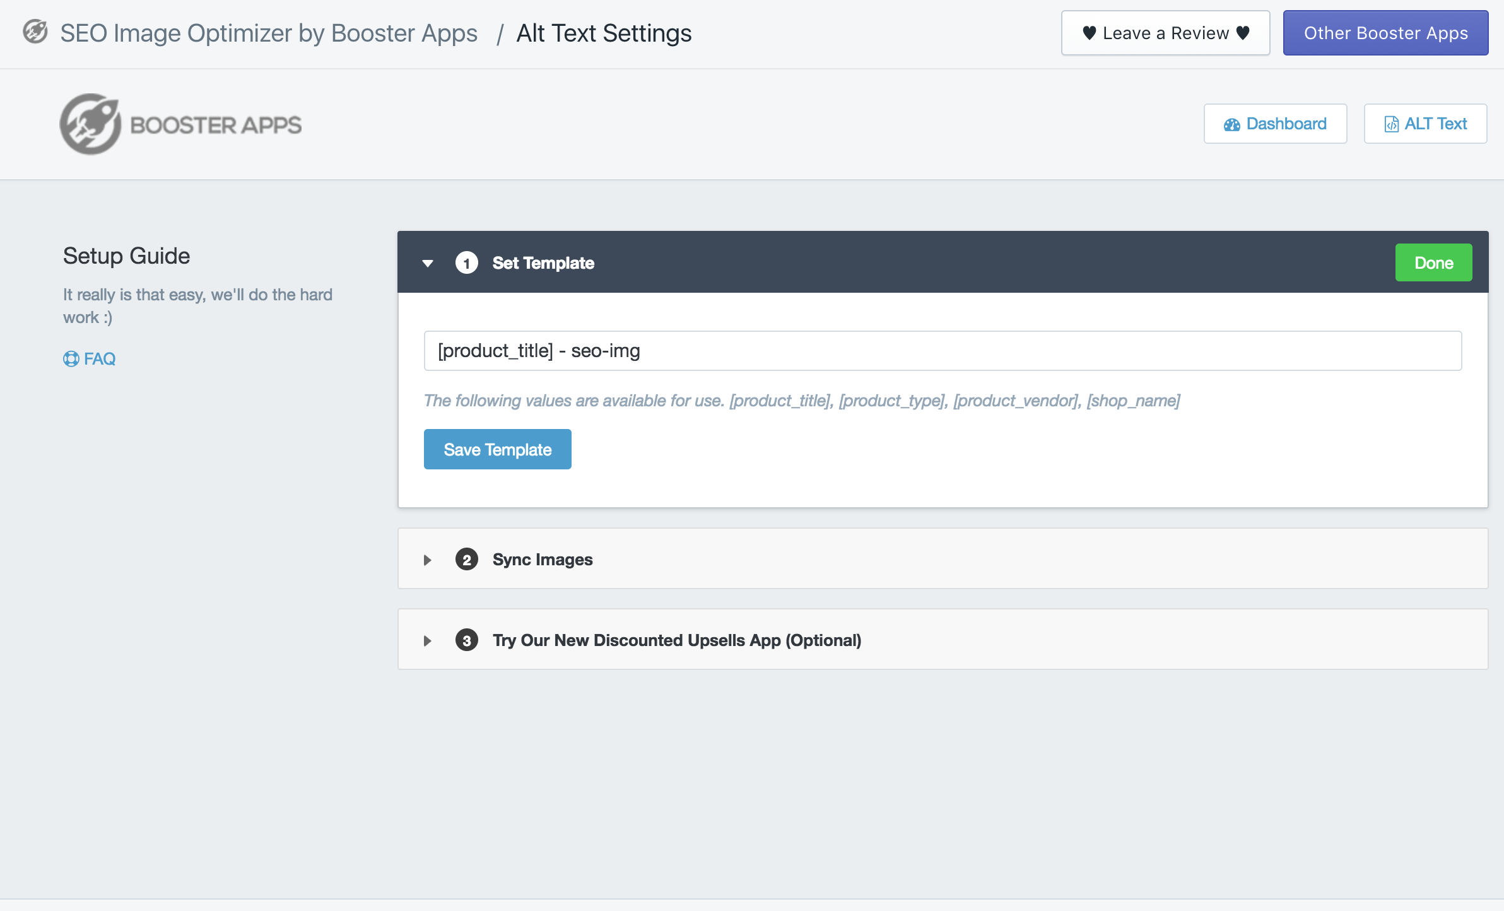Click the Dashboard gauge icon
This screenshot has height=911, width=1504.
click(1231, 124)
